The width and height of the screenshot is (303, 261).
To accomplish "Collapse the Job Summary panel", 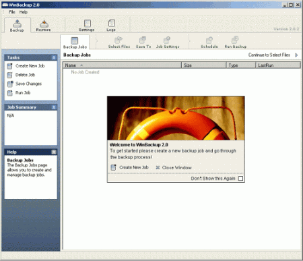I will coord(54,107).
